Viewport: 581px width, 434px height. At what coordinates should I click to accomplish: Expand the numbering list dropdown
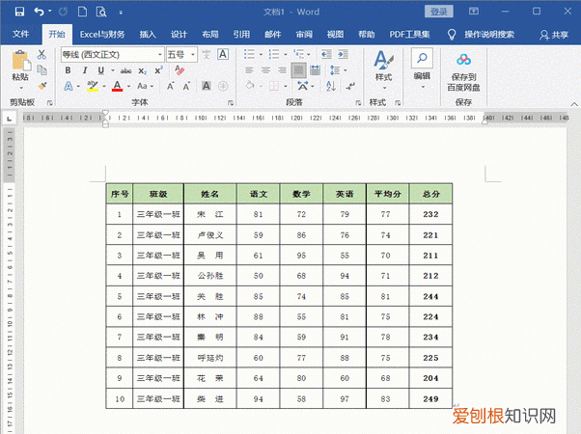tap(286, 55)
